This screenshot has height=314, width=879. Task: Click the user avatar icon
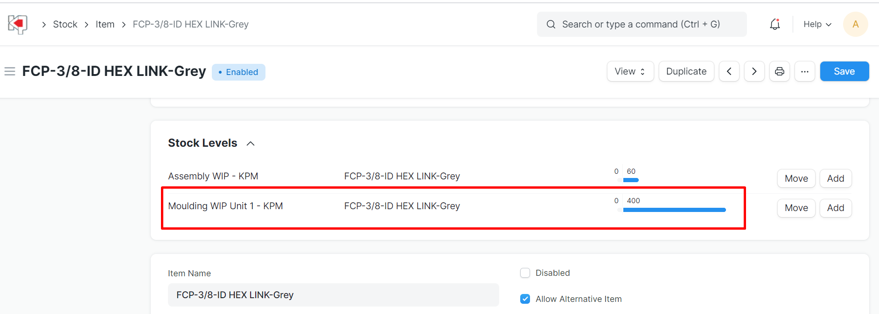pos(855,24)
